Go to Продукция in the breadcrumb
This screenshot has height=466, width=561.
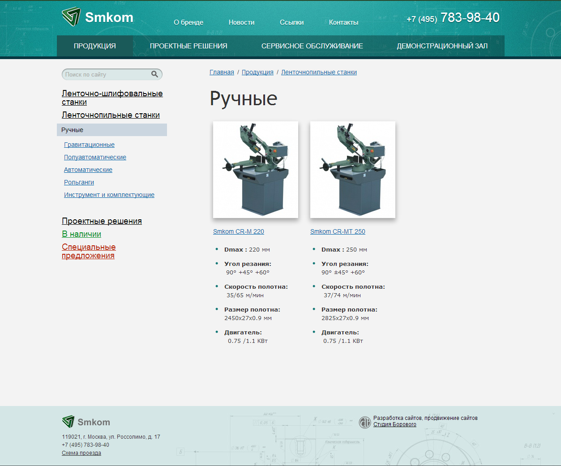[257, 72]
